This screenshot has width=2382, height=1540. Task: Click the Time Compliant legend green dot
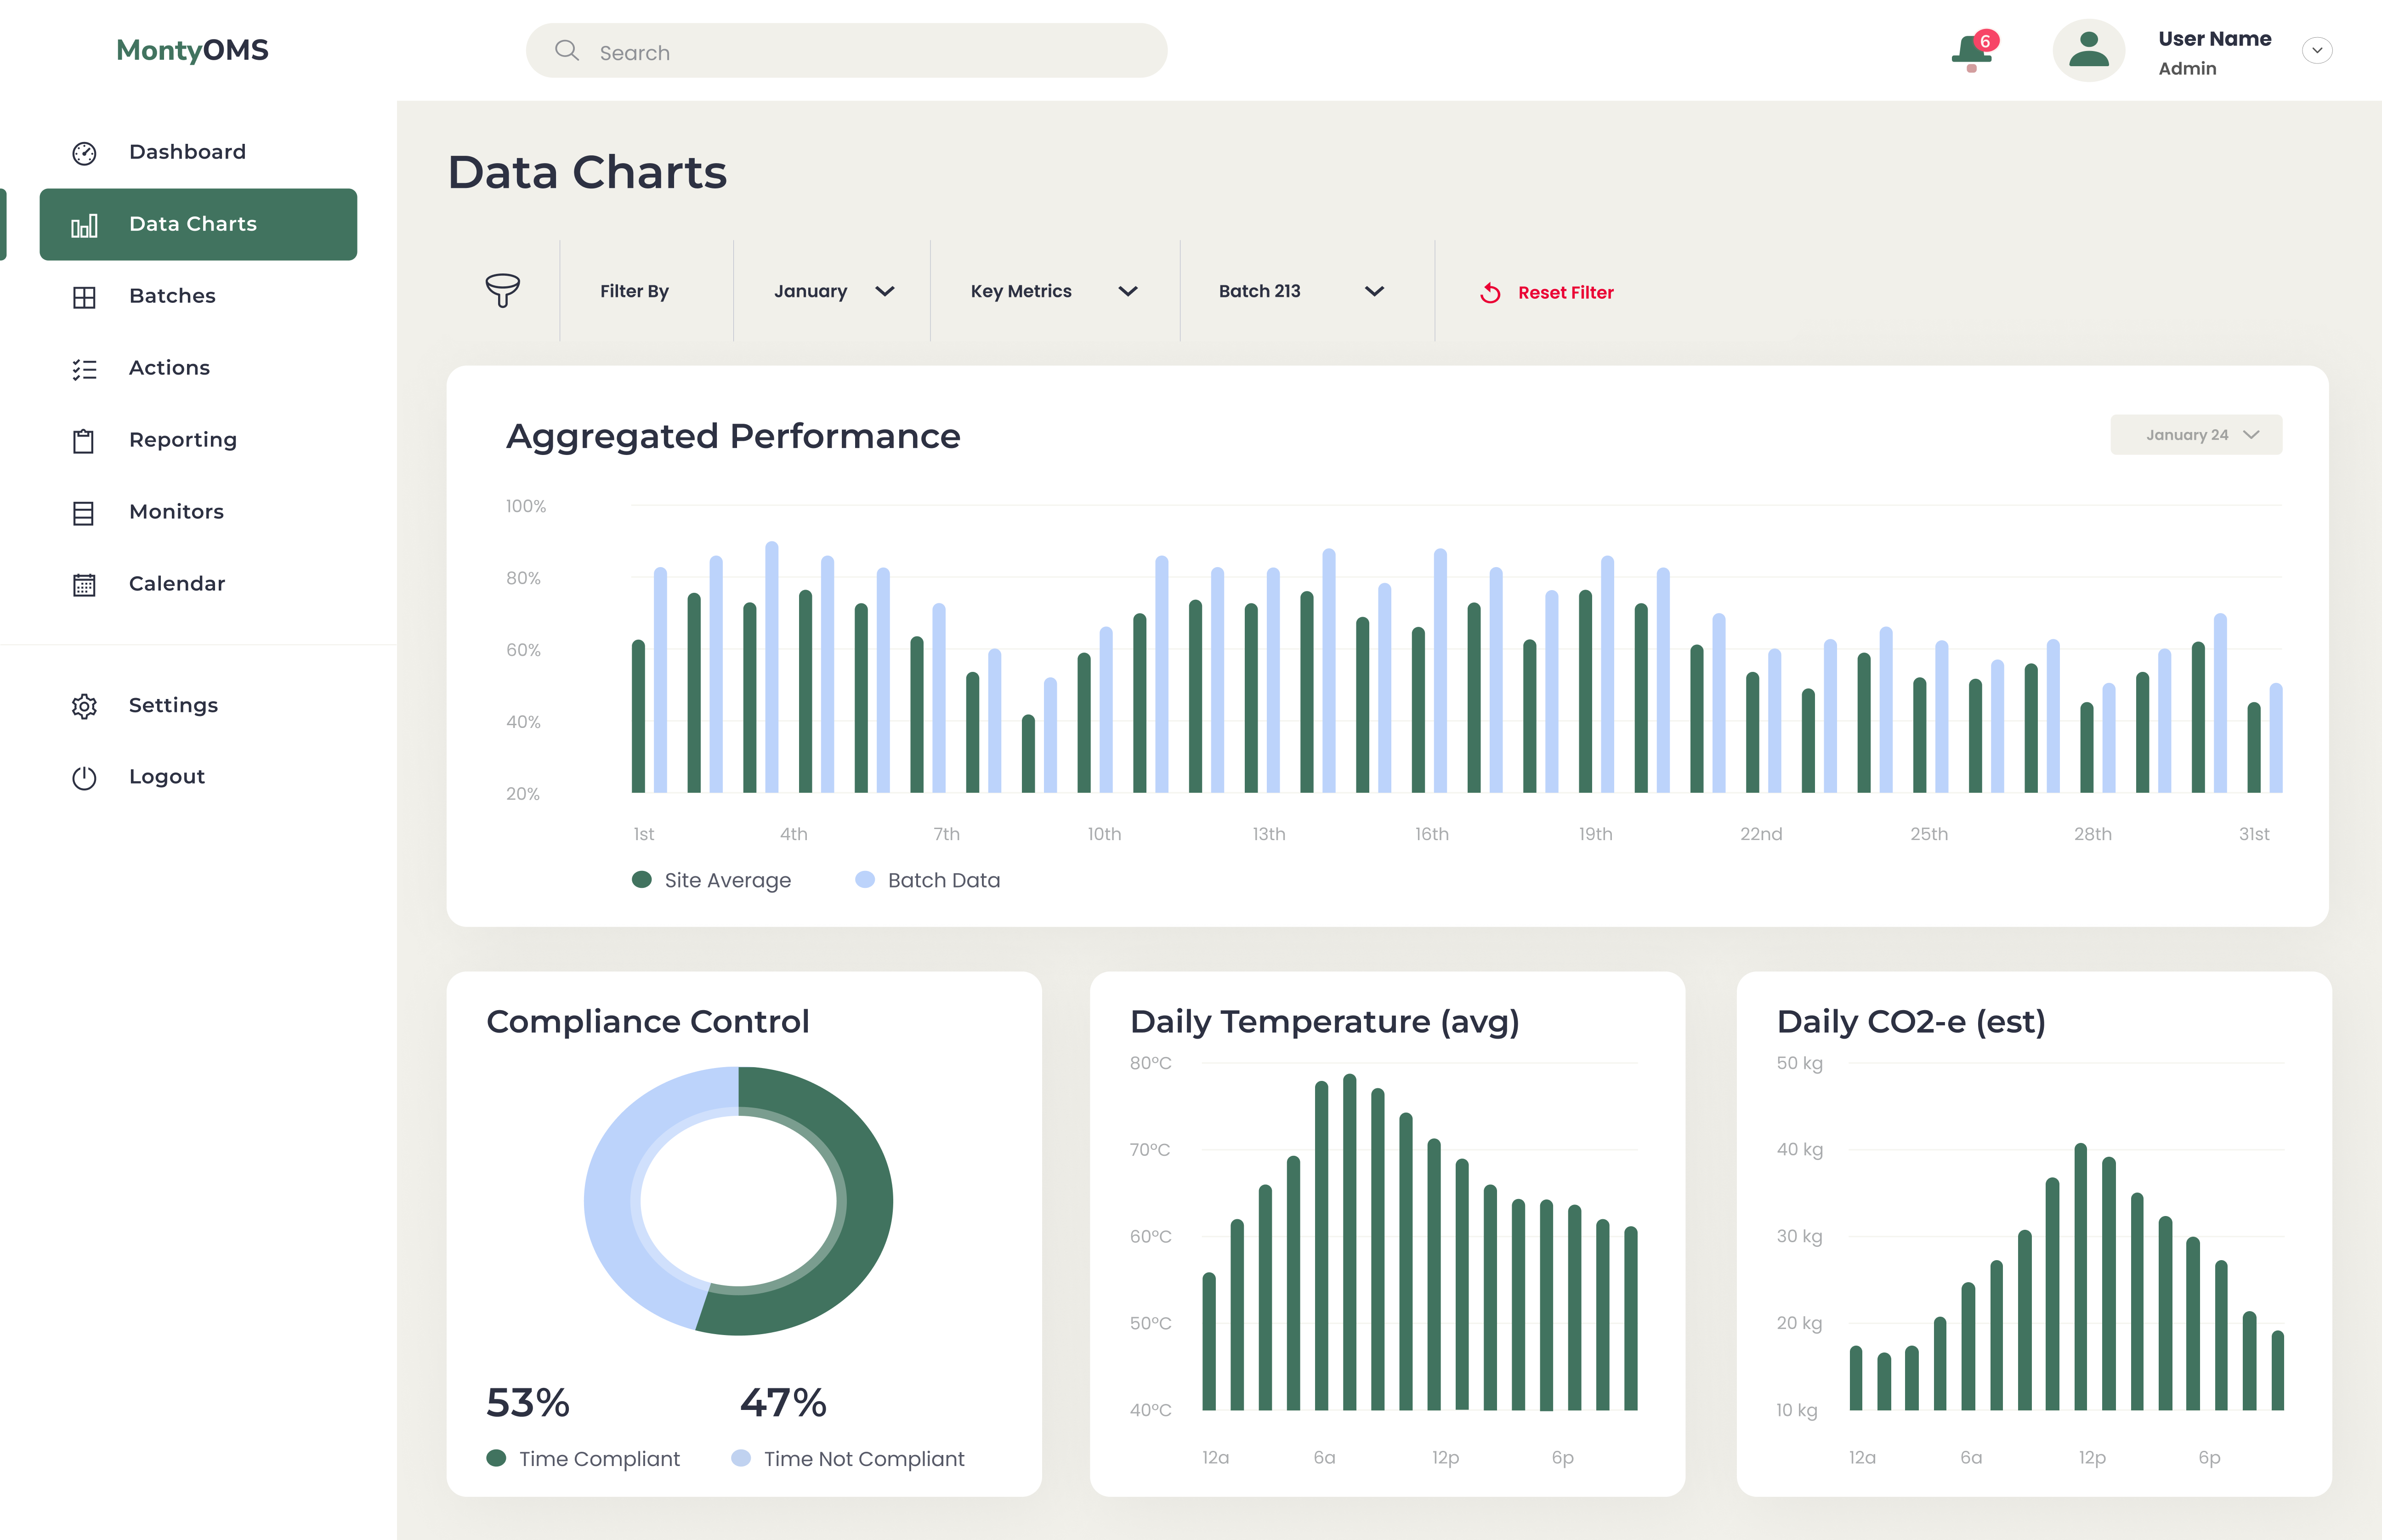click(496, 1458)
